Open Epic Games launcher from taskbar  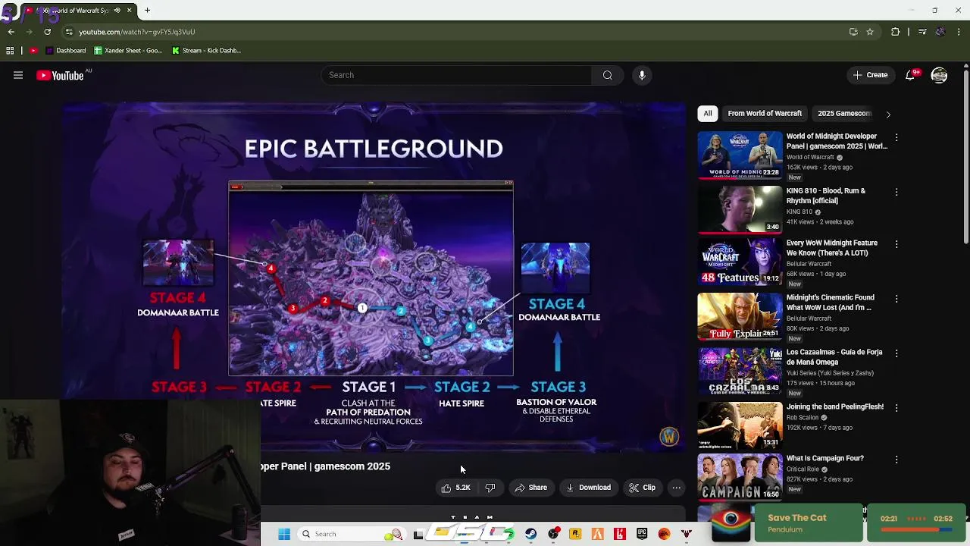[x=642, y=534]
